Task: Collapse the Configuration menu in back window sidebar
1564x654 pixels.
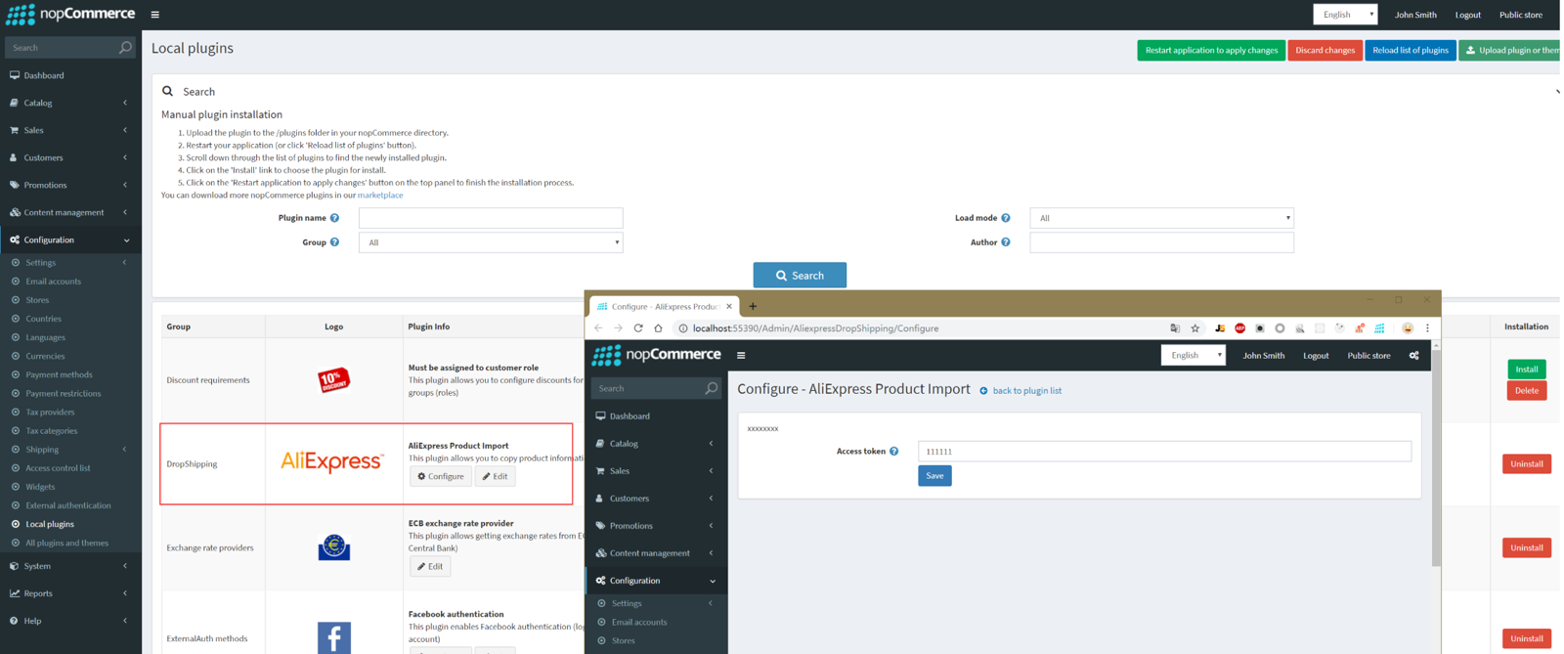Action: tap(70, 240)
